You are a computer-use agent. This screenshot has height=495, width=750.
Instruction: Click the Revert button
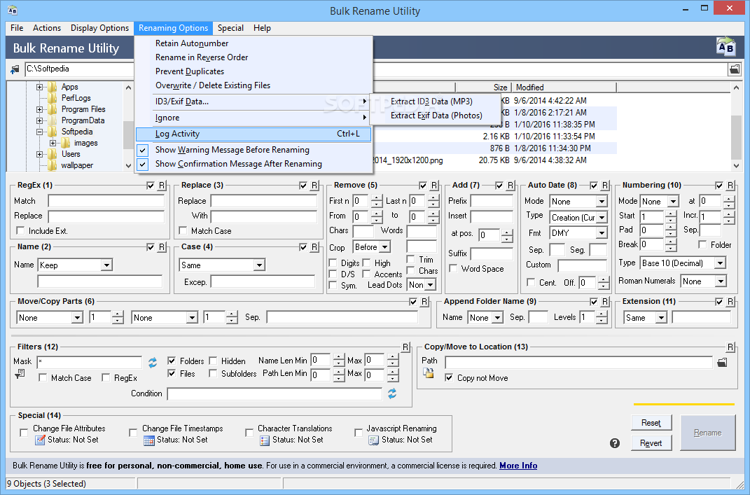coord(651,443)
